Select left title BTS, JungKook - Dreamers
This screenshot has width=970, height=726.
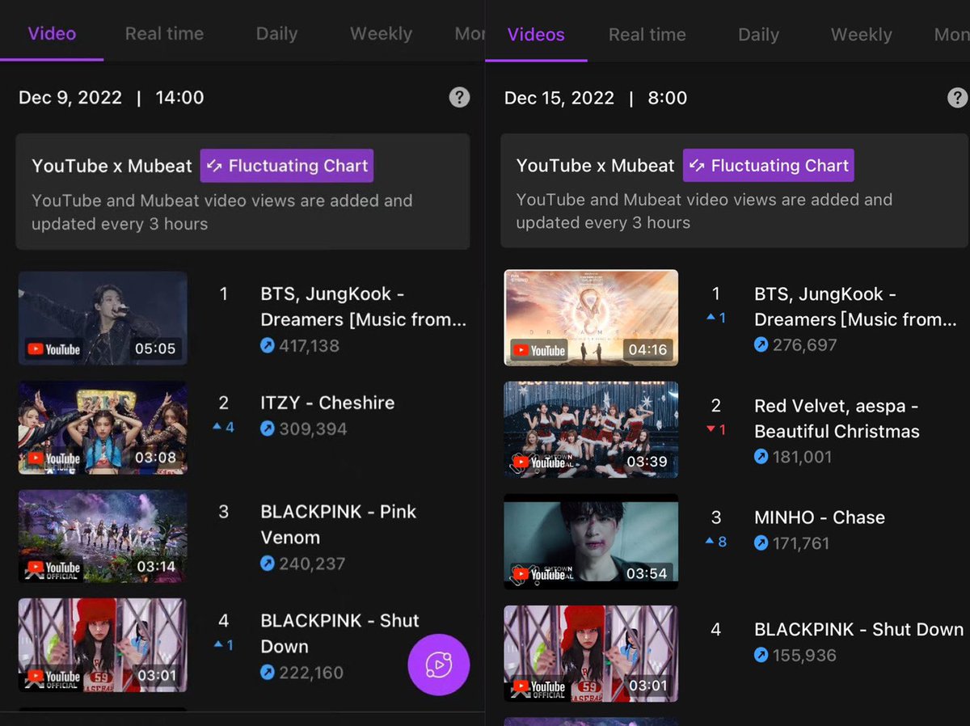[364, 306]
